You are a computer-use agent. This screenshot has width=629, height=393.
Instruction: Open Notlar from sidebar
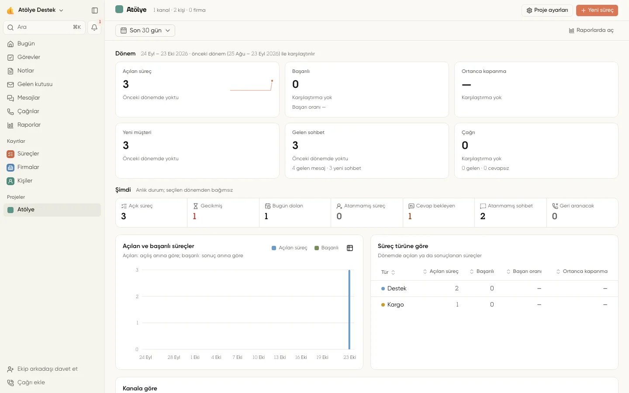click(52, 71)
